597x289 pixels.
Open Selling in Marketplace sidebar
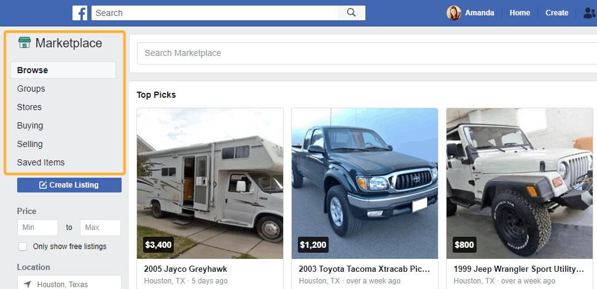[x=29, y=144]
